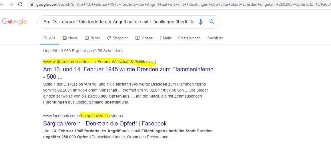Click the browser forward arrow
331x146 pixels.
point(11,4)
